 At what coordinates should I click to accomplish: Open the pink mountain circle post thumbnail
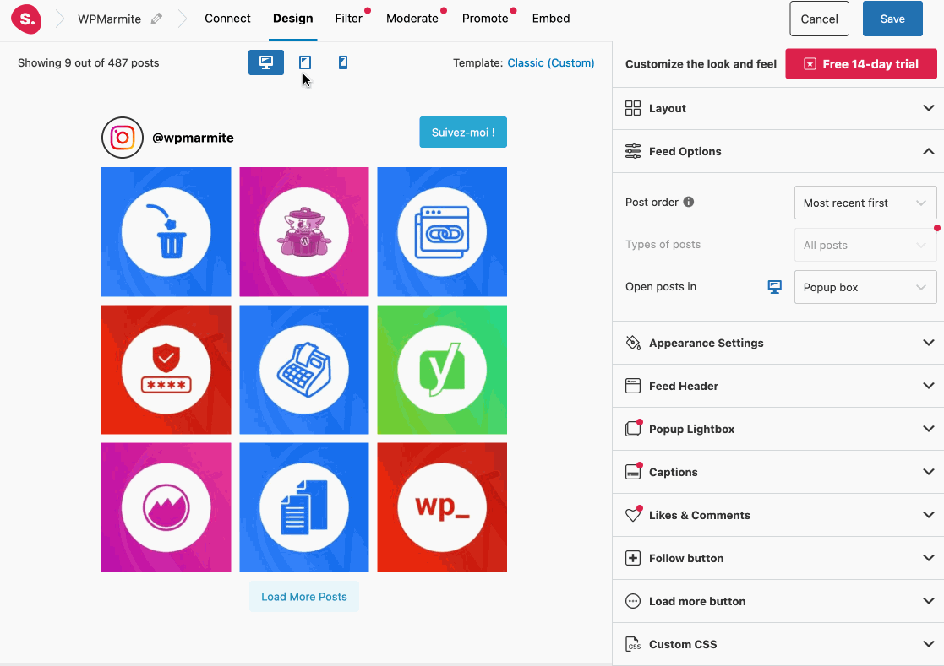[x=166, y=507]
